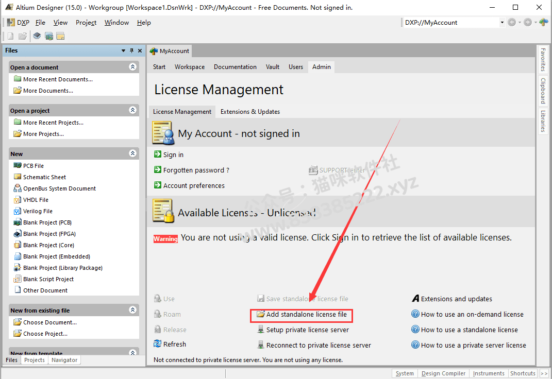This screenshot has width=552, height=379.
Task: Open the Extensions & Updates tab
Action: tap(250, 111)
